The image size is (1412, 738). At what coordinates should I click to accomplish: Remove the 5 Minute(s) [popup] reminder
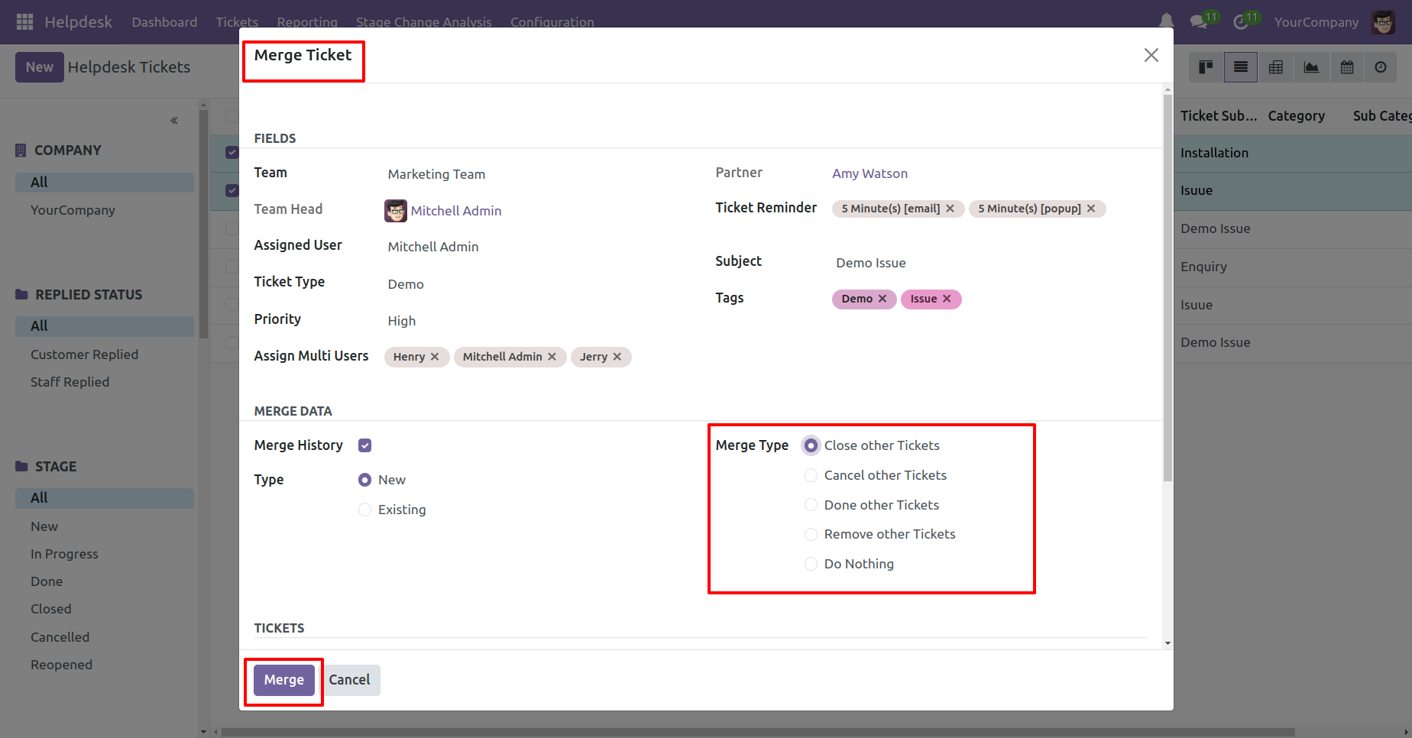[1091, 209]
